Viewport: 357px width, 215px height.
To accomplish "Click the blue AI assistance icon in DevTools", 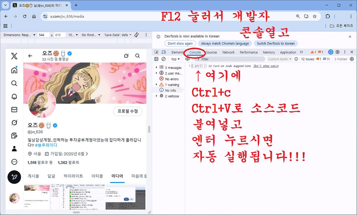I will (x=331, y=52).
